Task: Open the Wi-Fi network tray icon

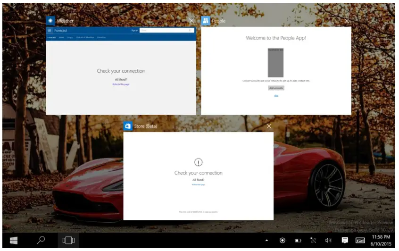Action: pyautogui.click(x=313, y=241)
